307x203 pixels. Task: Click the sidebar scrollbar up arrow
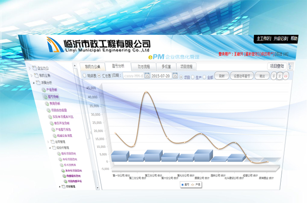(75, 66)
